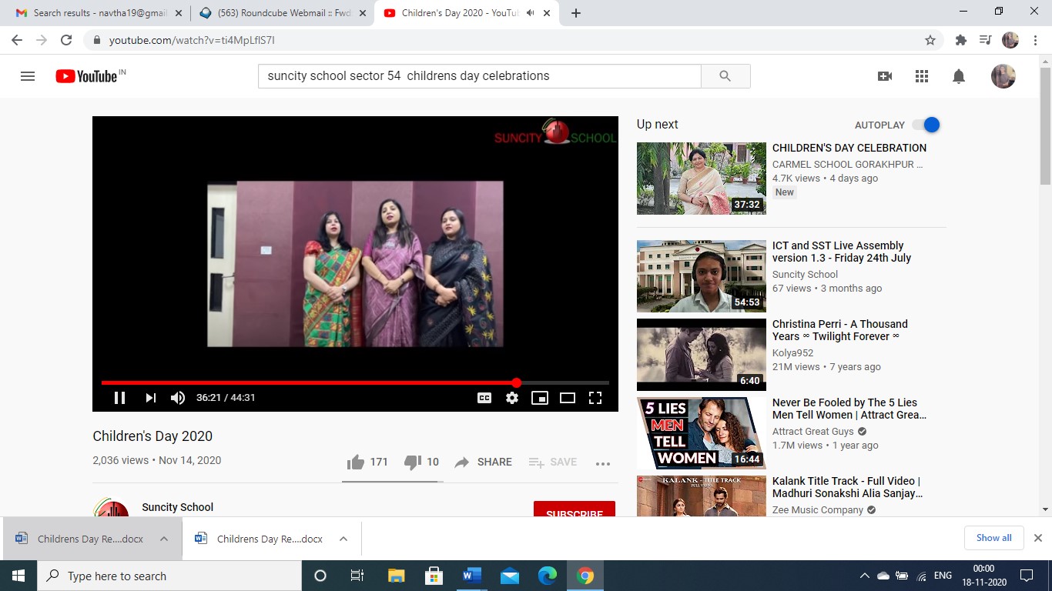The width and height of the screenshot is (1052, 591).
Task: Open Christina Perri A Thousand Years thumbnail
Action: pyautogui.click(x=702, y=355)
